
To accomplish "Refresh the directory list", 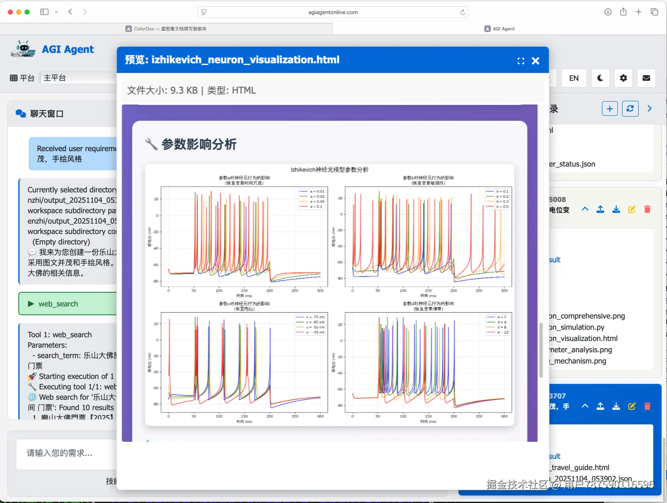I will (x=630, y=109).
